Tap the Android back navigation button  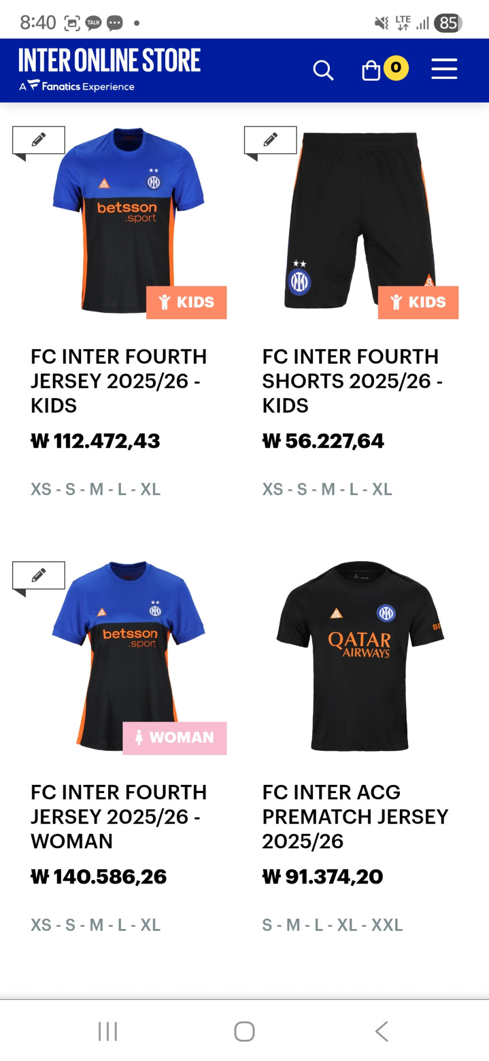click(381, 1032)
